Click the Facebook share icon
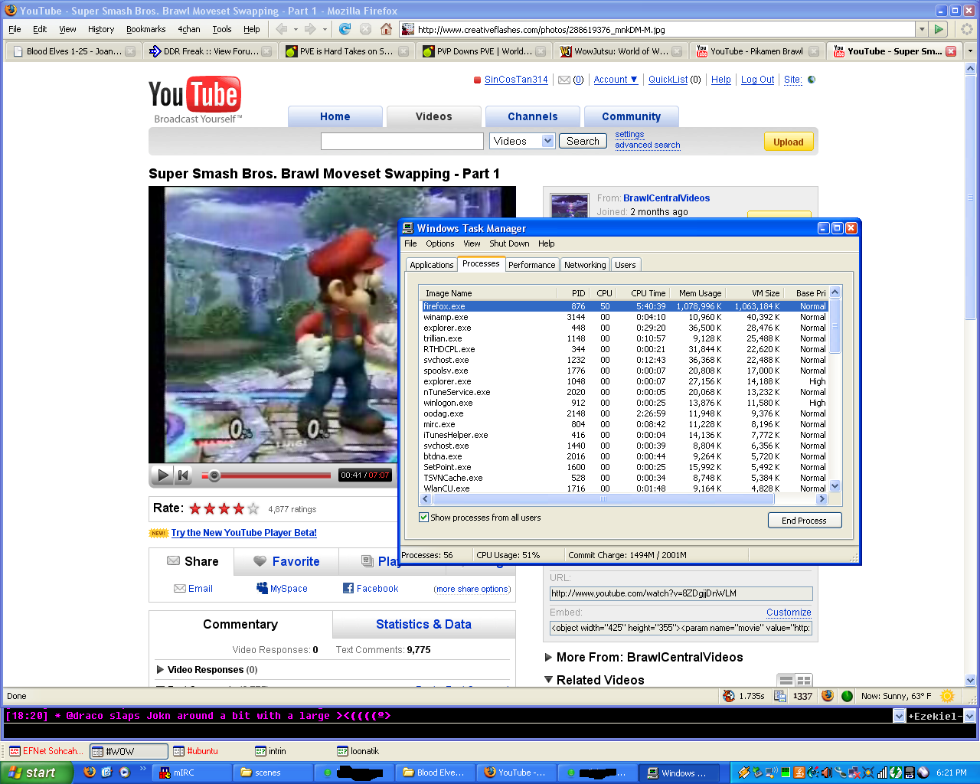 tap(348, 588)
